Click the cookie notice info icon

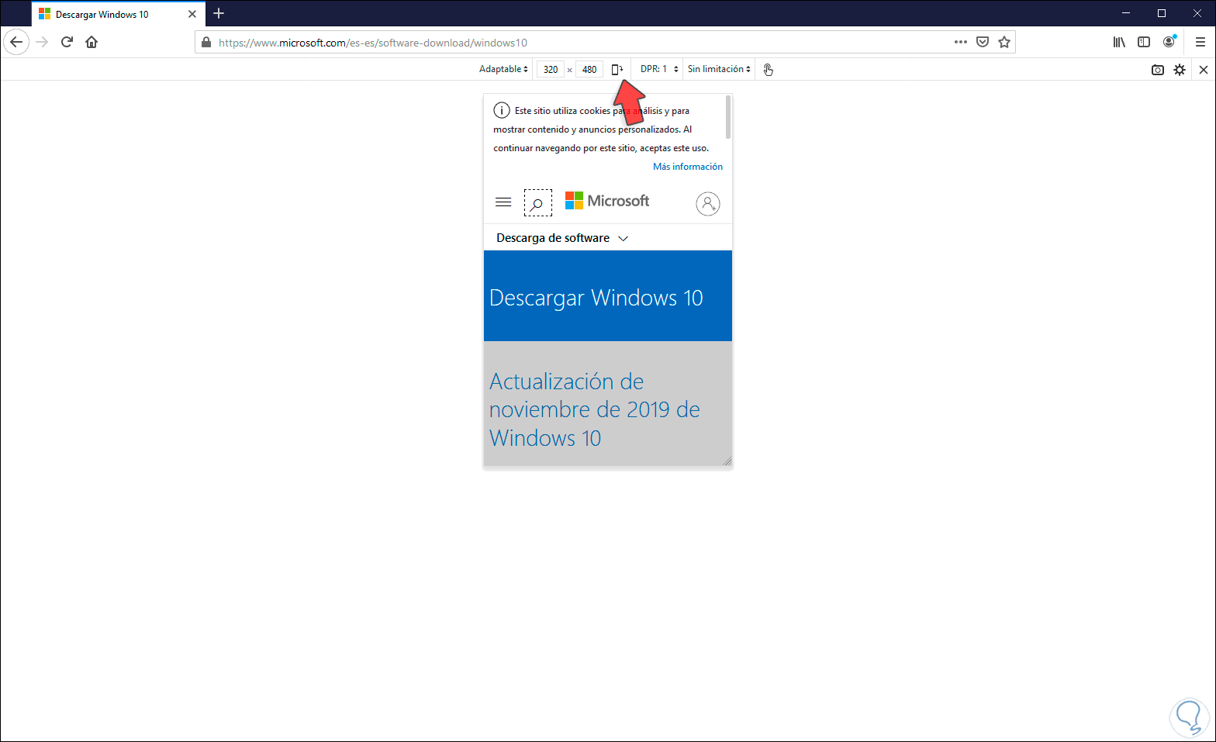tap(502, 111)
